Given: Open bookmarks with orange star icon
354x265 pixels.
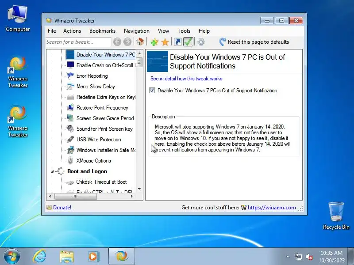Looking at the screenshot, I should point(165,42).
